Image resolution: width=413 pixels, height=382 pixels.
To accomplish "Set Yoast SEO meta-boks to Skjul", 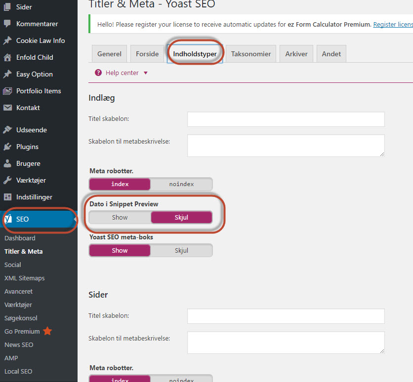I will (x=181, y=250).
